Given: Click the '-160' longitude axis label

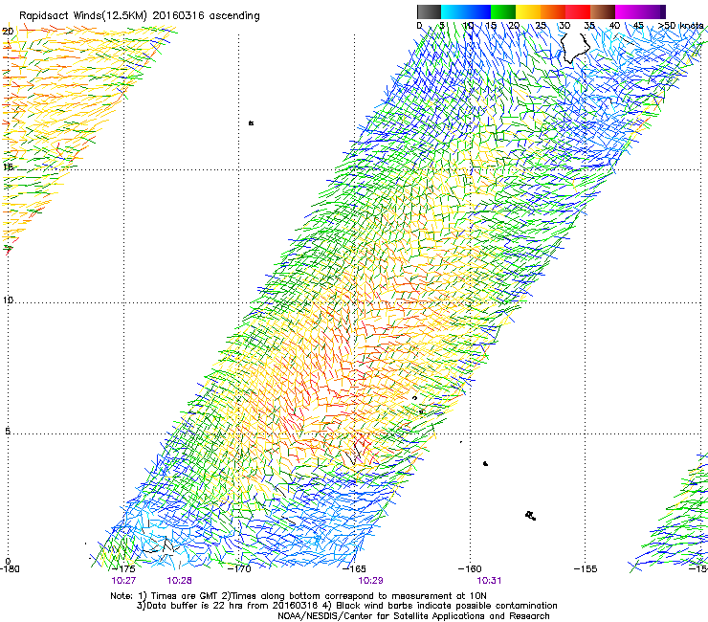Looking at the screenshot, I should click(470, 568).
